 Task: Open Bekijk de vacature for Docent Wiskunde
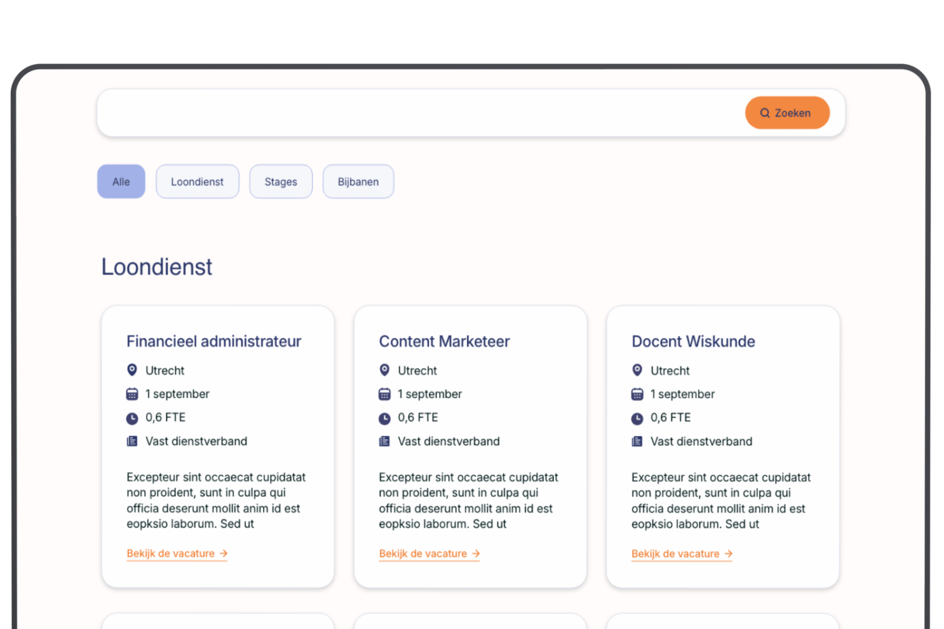(x=682, y=554)
